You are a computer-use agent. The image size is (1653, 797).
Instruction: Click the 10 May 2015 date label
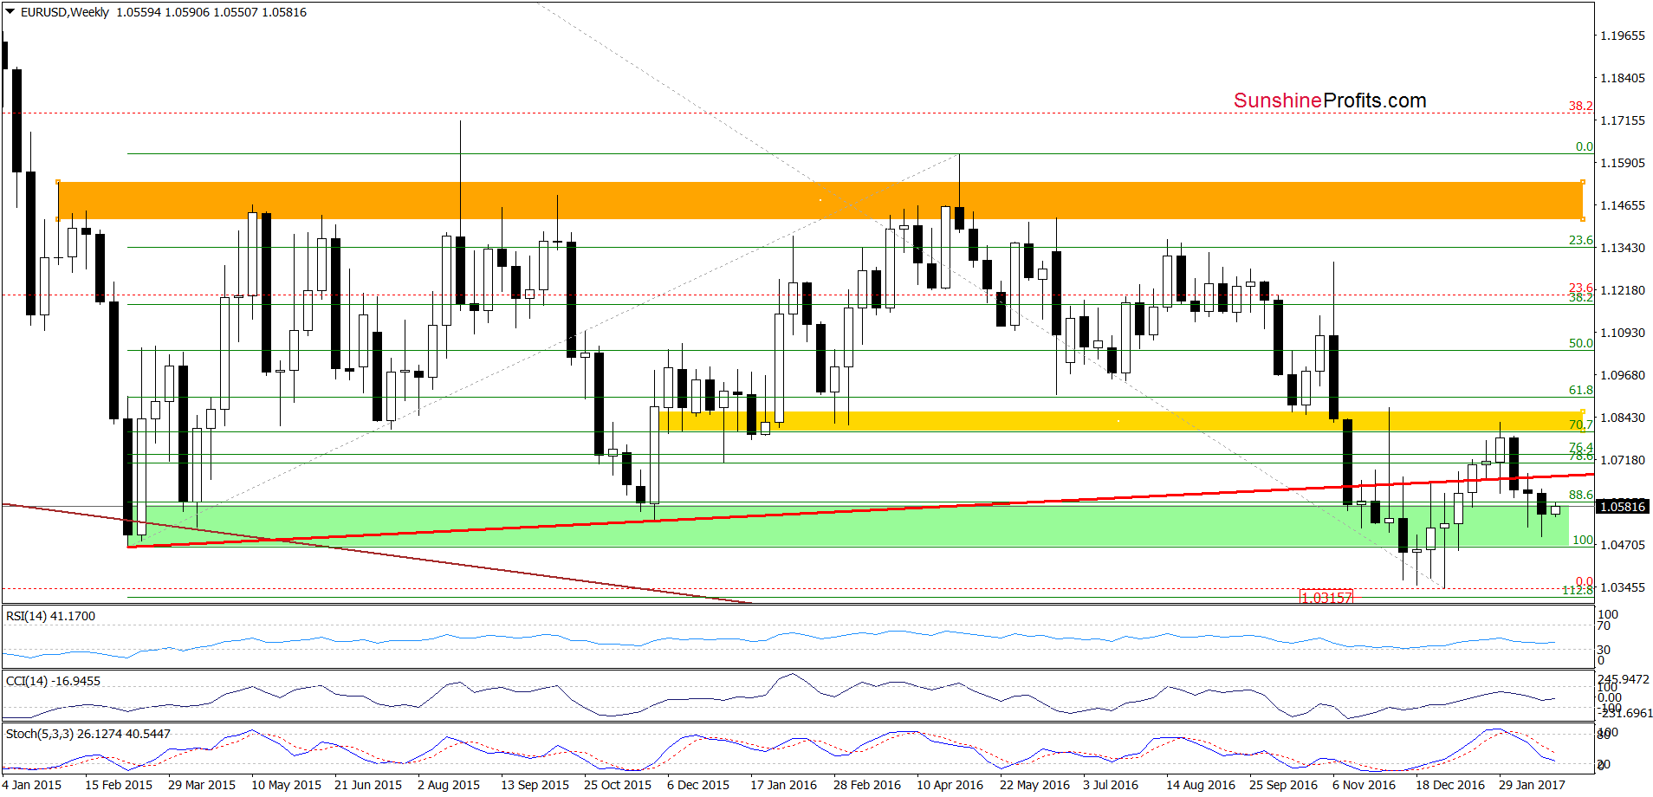click(286, 785)
